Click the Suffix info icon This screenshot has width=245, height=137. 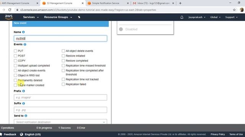(24, 104)
